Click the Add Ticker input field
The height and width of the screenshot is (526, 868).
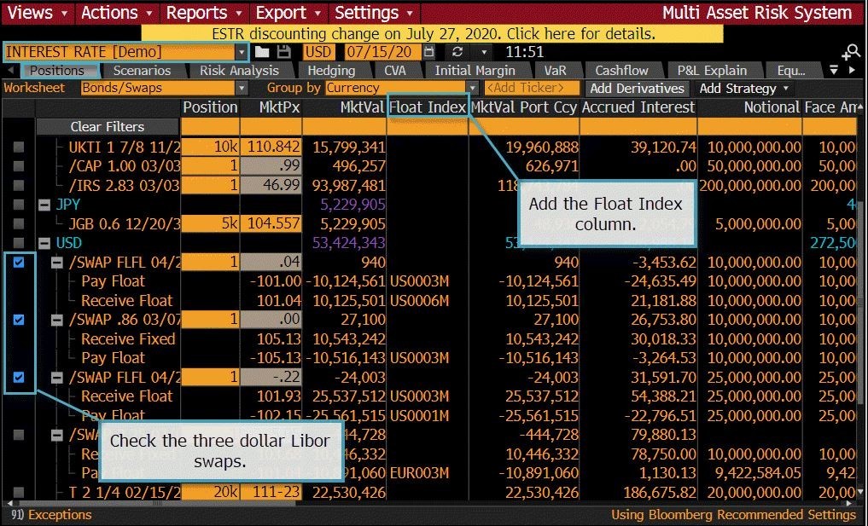click(x=525, y=88)
